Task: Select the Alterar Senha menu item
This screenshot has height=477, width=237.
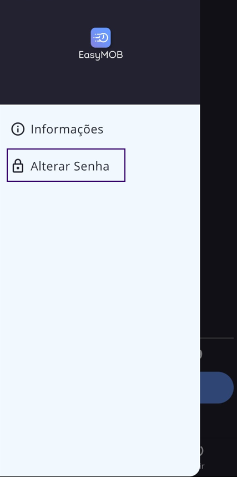Action: [x=66, y=165]
